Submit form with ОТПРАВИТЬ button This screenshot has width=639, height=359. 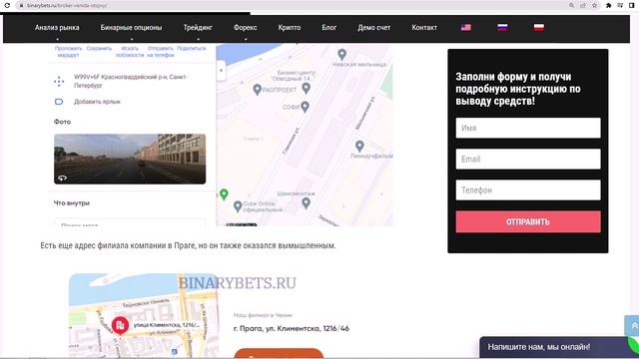pos(528,221)
